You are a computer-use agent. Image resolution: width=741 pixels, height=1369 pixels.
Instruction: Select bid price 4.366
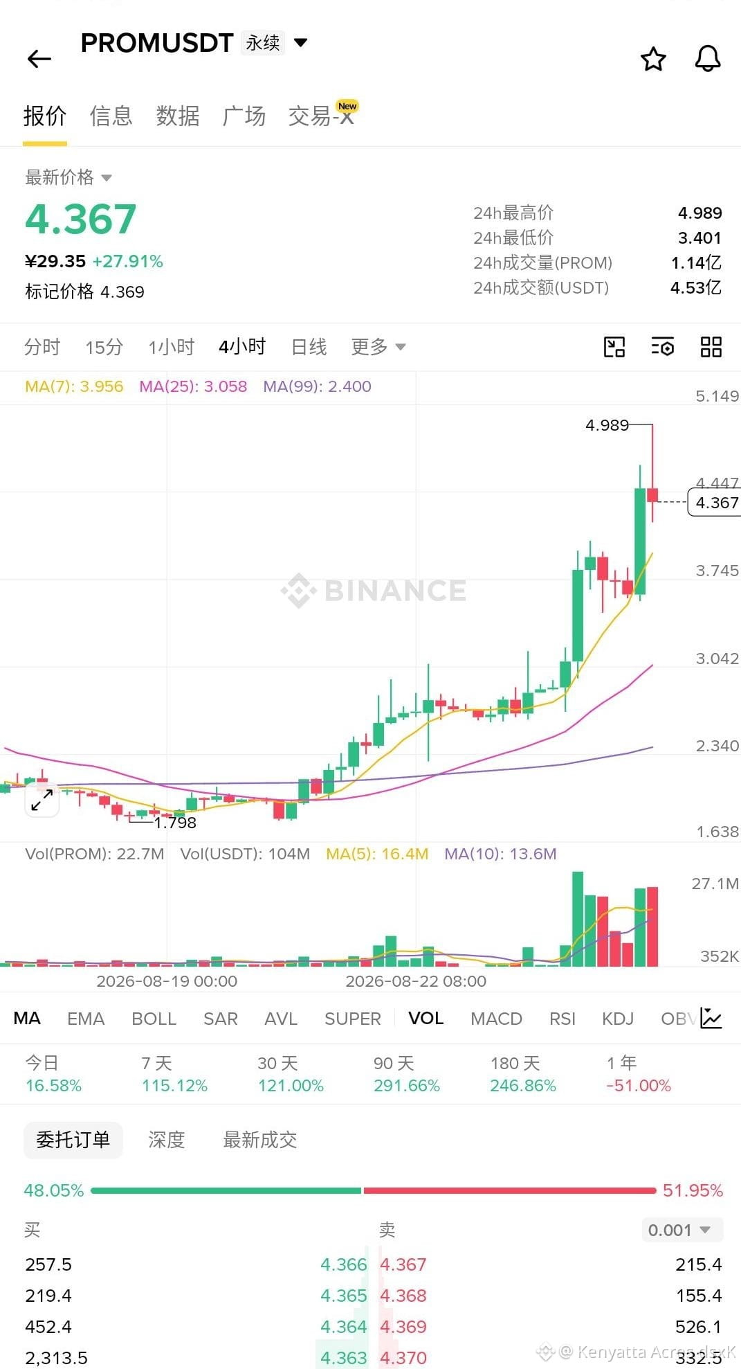(343, 1264)
